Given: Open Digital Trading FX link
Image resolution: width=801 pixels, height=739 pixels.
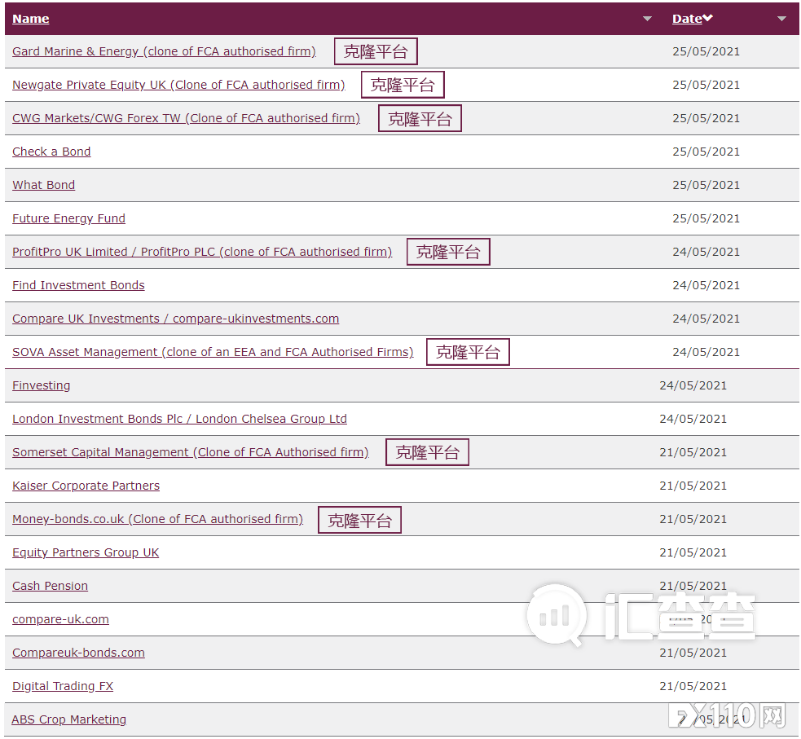Looking at the screenshot, I should pos(63,686).
